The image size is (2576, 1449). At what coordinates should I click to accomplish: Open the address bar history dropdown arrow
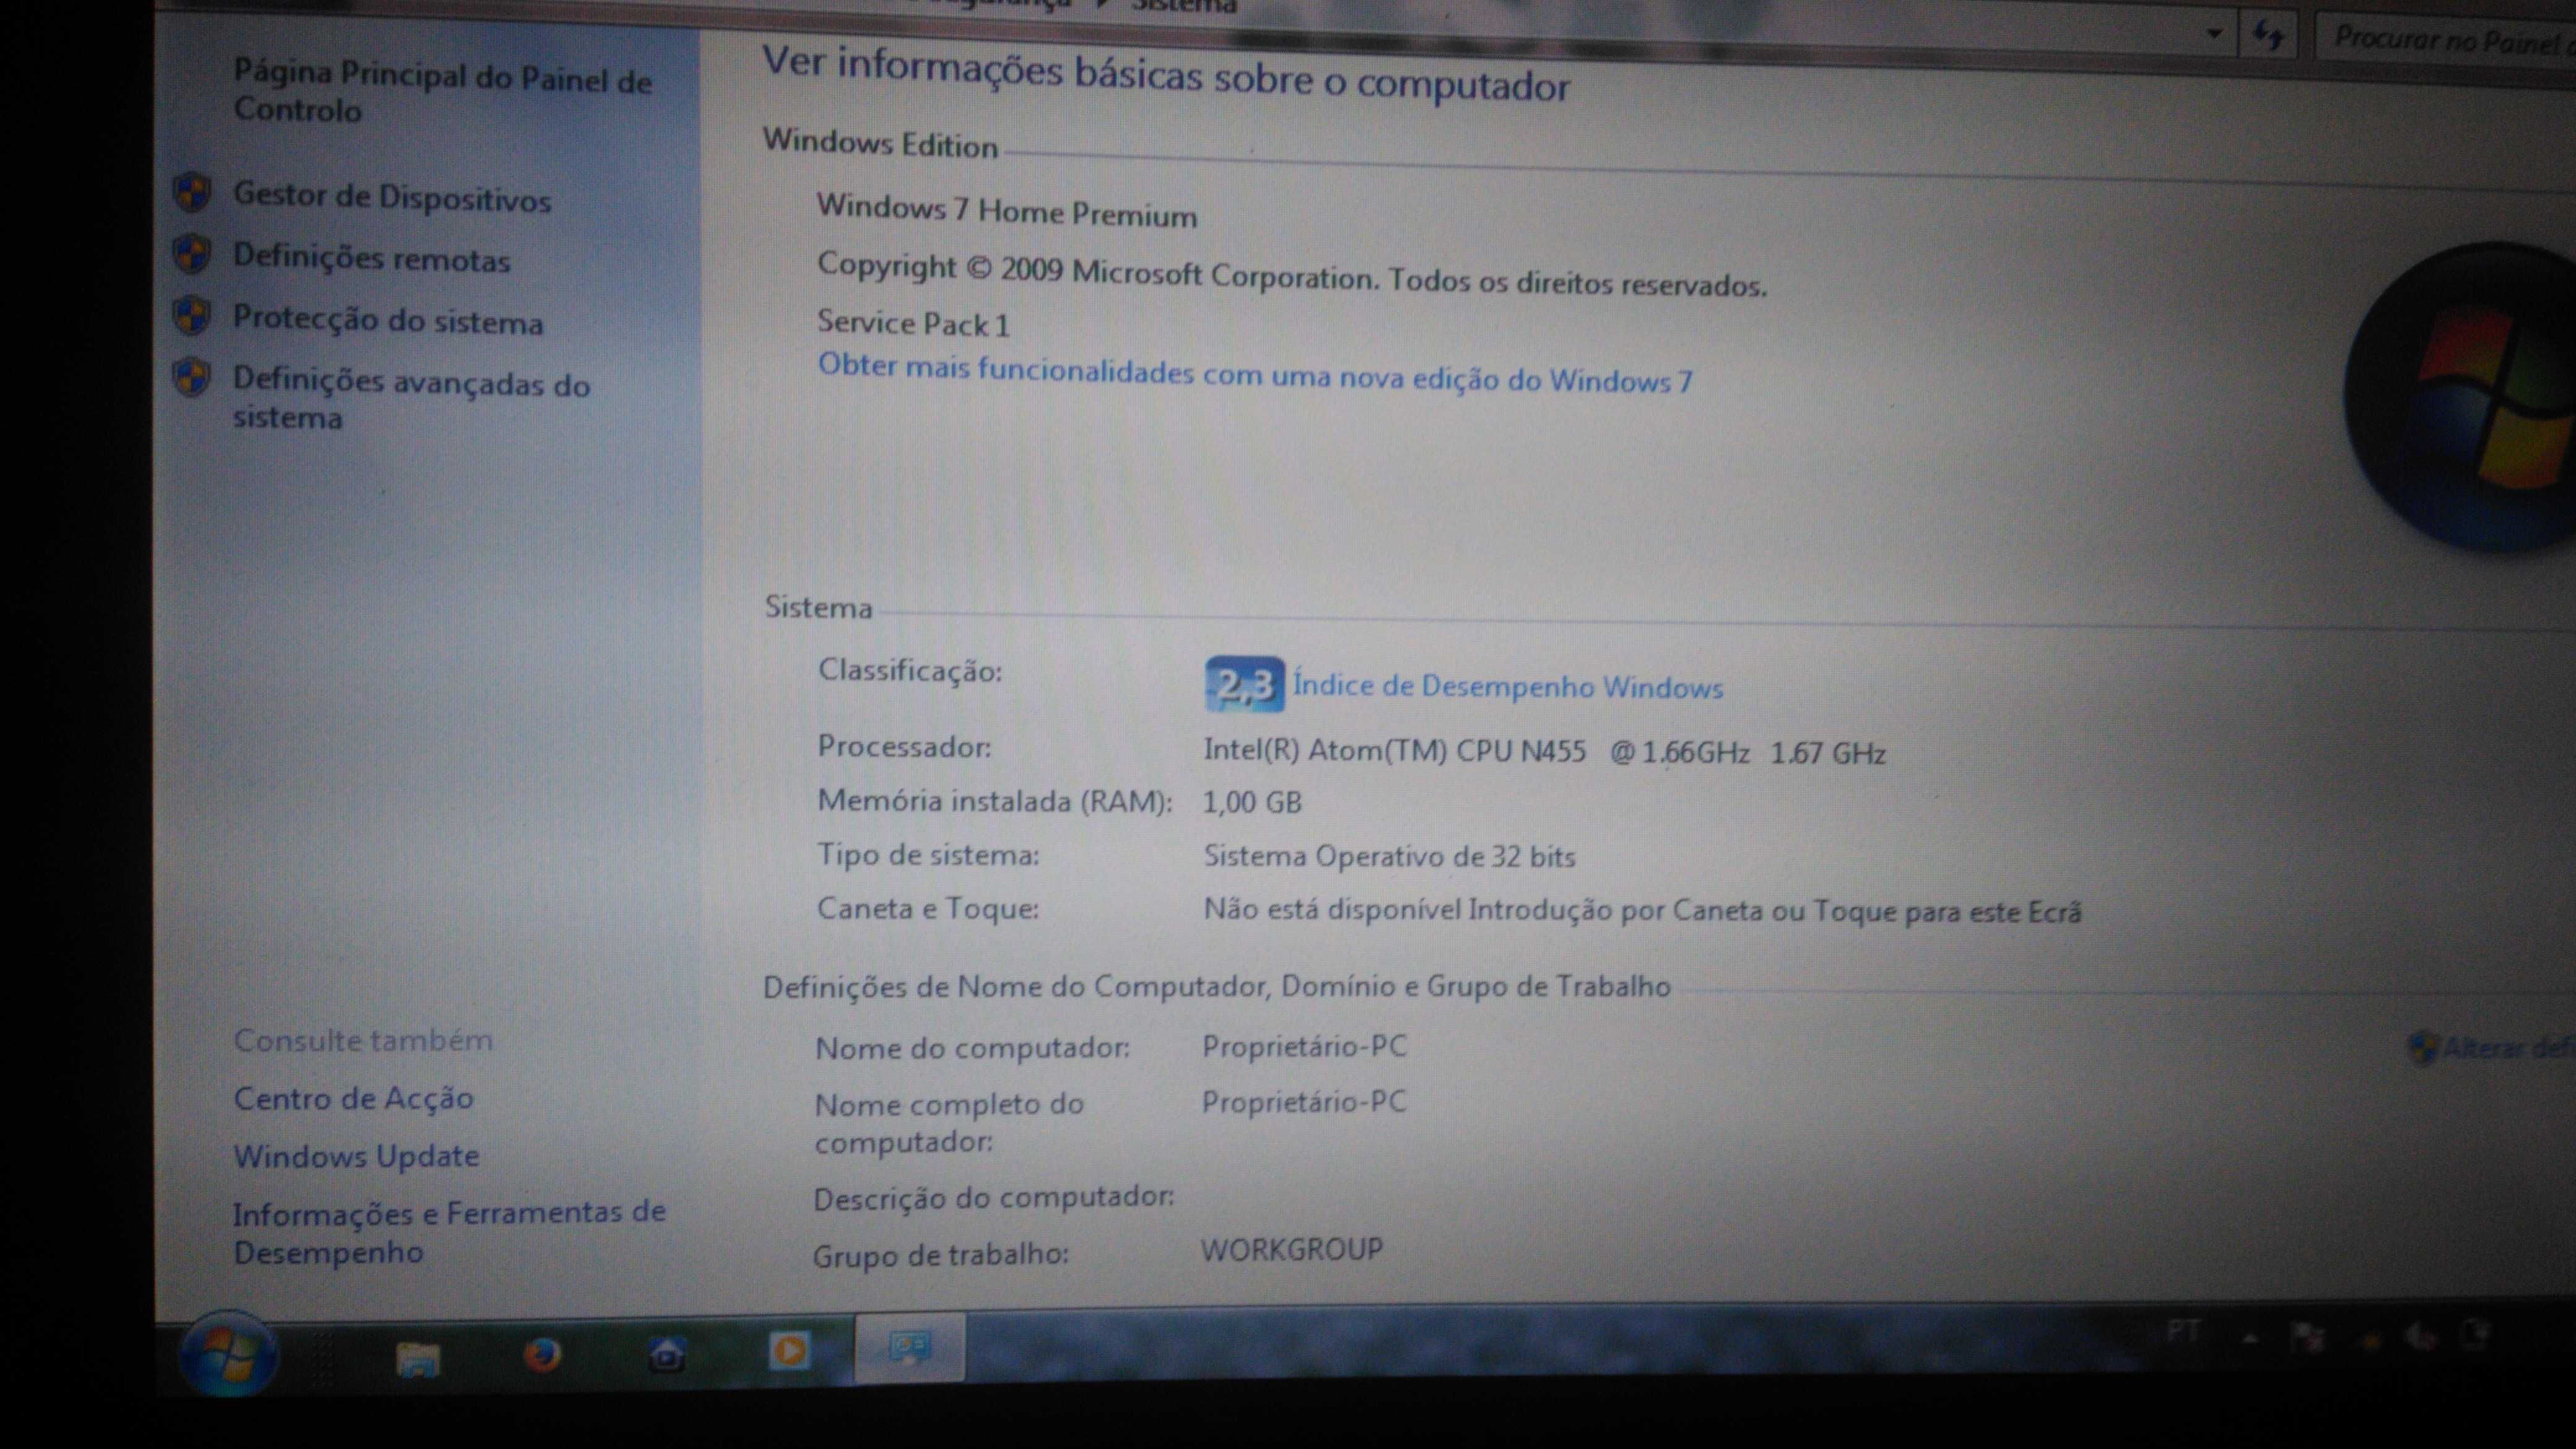[2214, 34]
